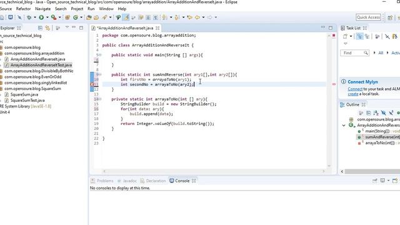Open Back history dropdown arrow
This screenshot has height=225, width=400.
(203, 17)
